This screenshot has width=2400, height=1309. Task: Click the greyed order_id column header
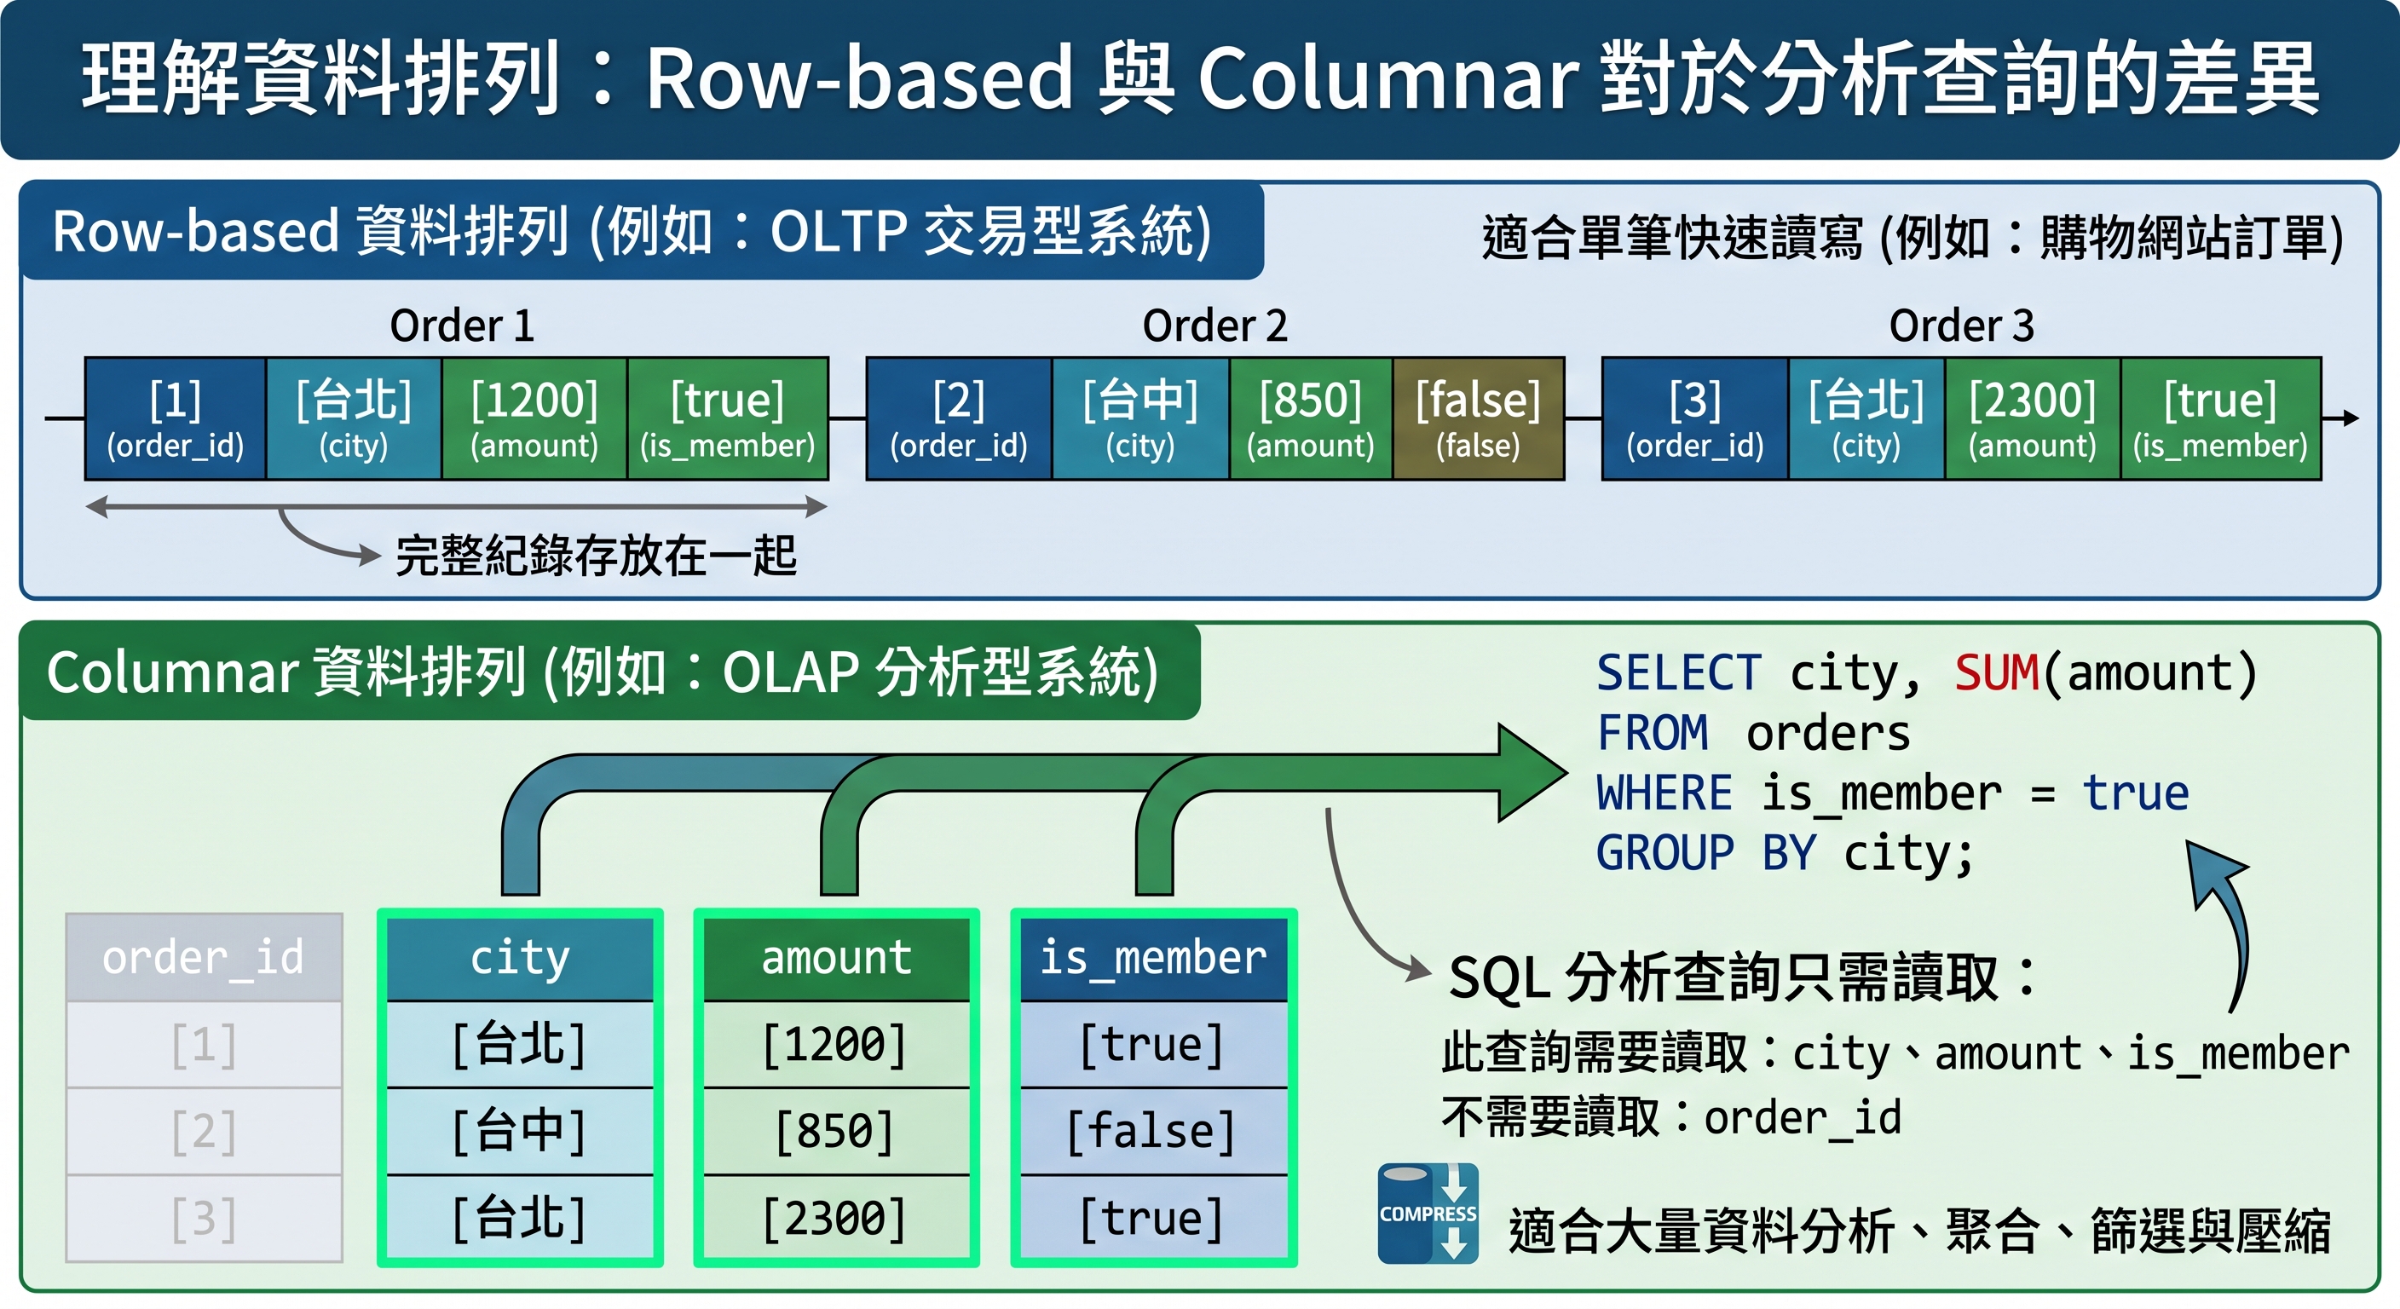204,958
